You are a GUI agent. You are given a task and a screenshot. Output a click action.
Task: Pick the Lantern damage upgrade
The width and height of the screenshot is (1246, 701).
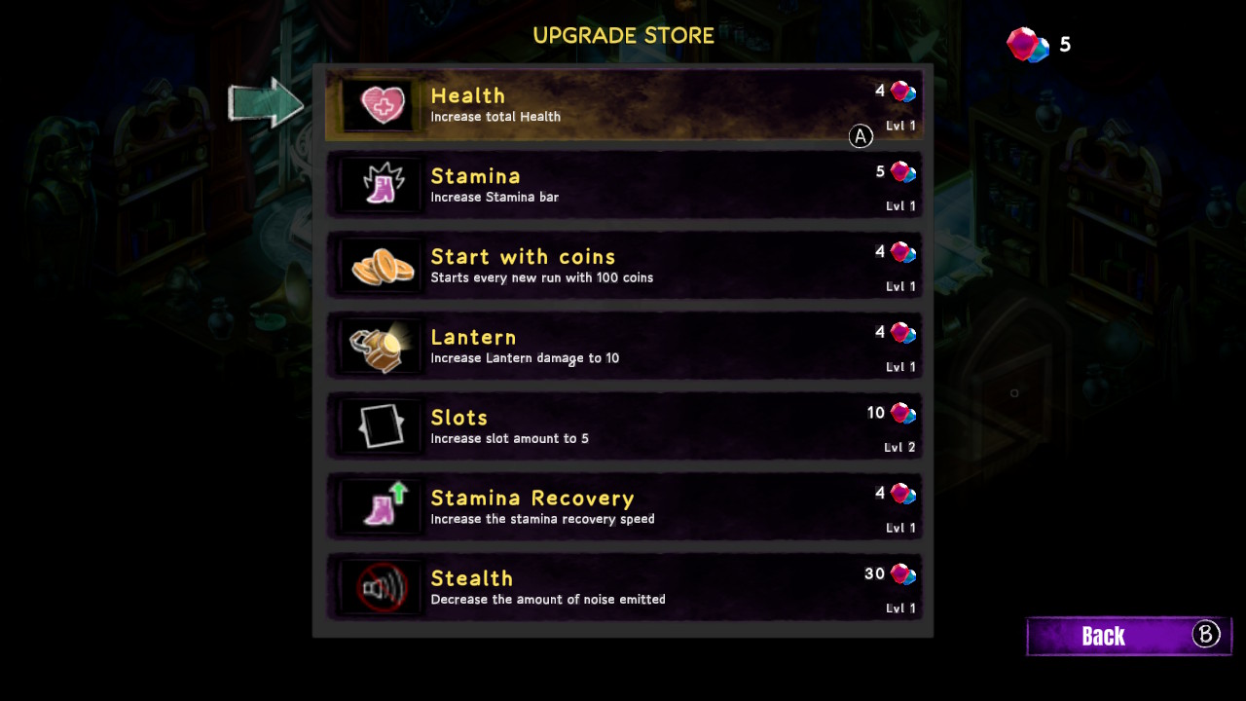(623, 346)
